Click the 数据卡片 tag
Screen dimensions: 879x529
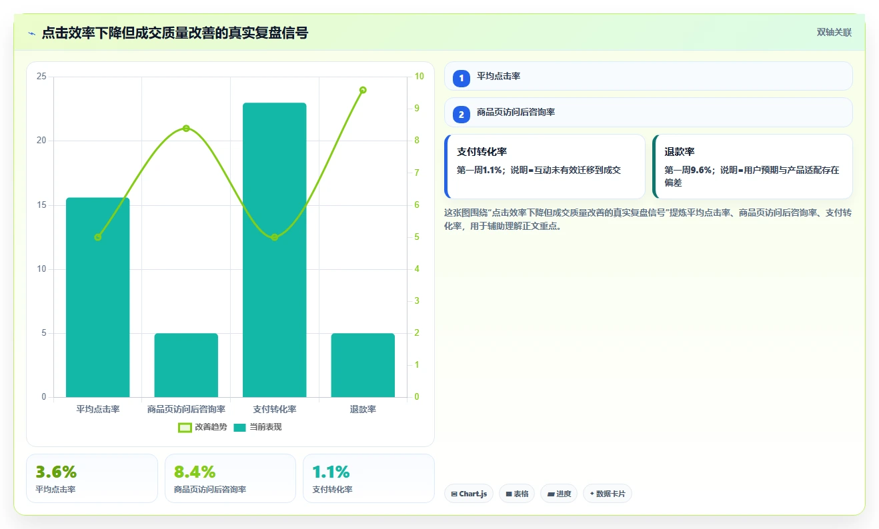(608, 494)
